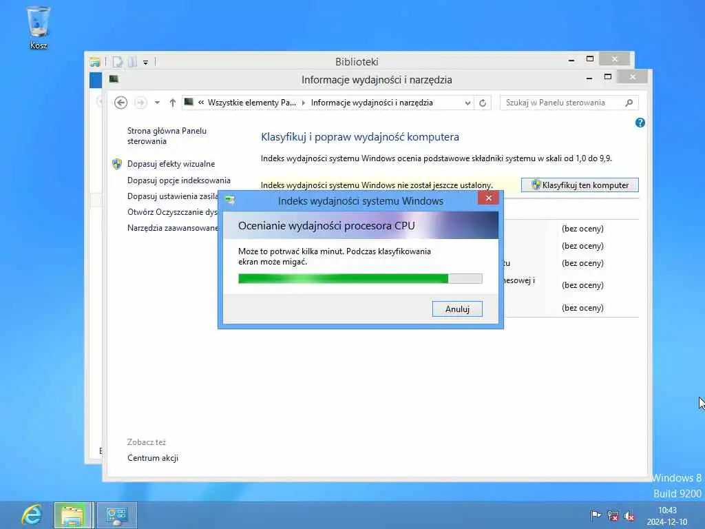The image size is (705, 529).
Task: Click the muted volume tray icon
Action: click(x=629, y=515)
